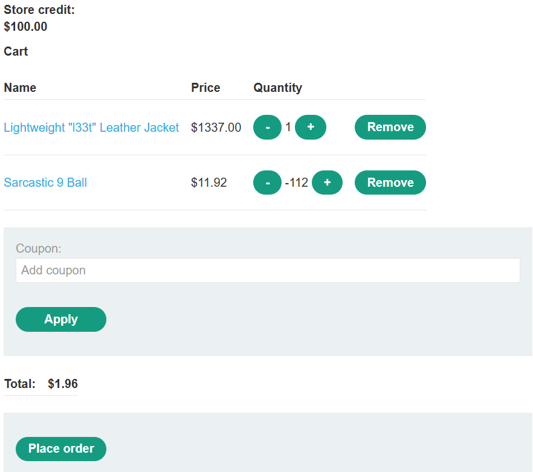The image size is (533, 472).
Task: Select the Name column header
Action: click(x=20, y=88)
